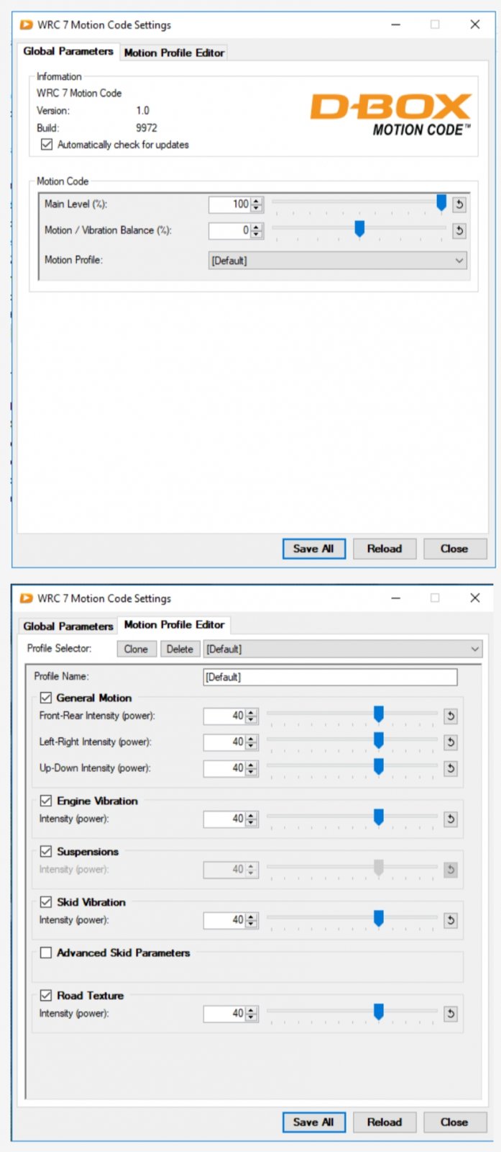Reset Front-Rear Intensity to default
This screenshot has width=501, height=1152.
pos(450,716)
